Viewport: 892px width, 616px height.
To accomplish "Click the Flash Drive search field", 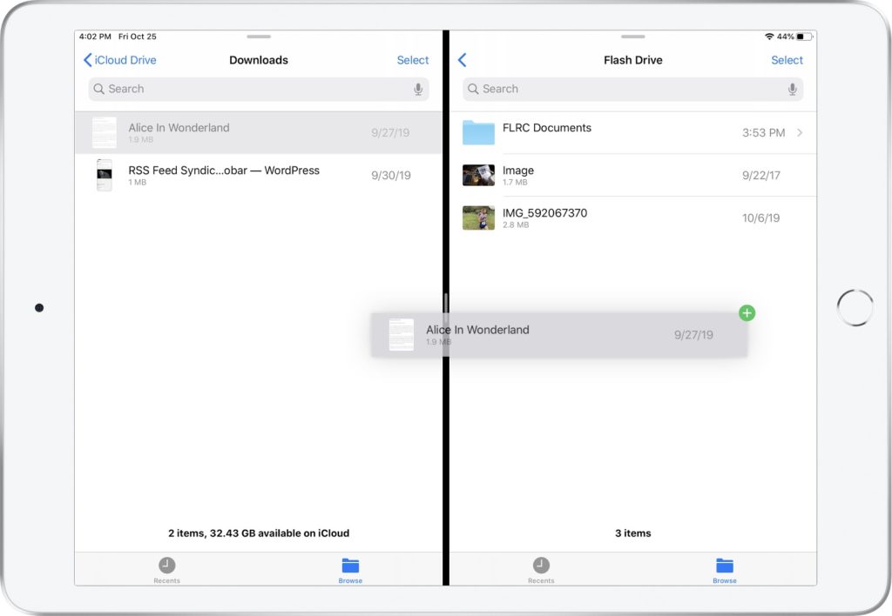I will pos(627,89).
